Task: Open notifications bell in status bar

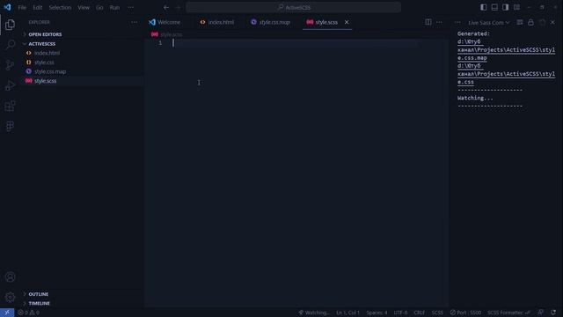Action: pos(553,313)
